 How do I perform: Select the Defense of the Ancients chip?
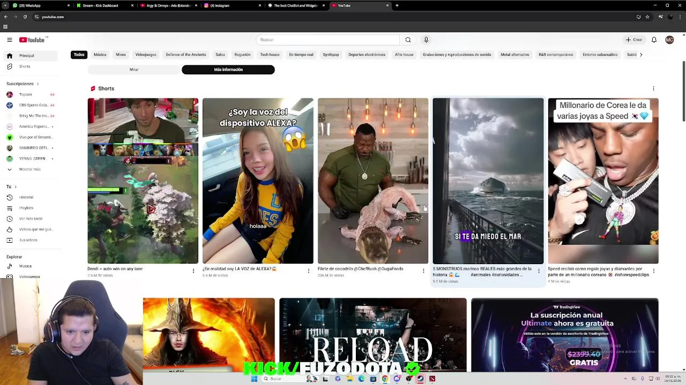pos(186,55)
